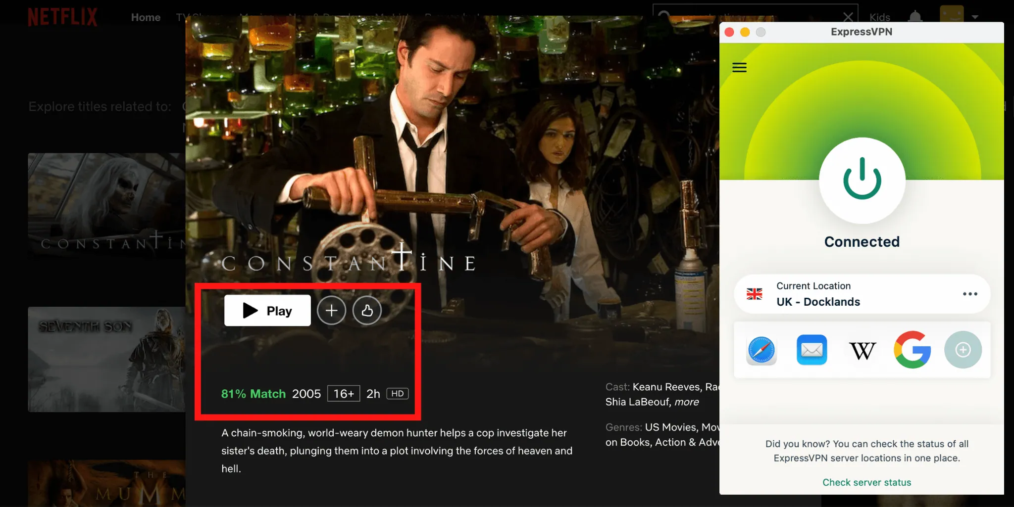The image size is (1014, 507).
Task: Click cast member Keanu Reeves
Action: click(x=667, y=387)
